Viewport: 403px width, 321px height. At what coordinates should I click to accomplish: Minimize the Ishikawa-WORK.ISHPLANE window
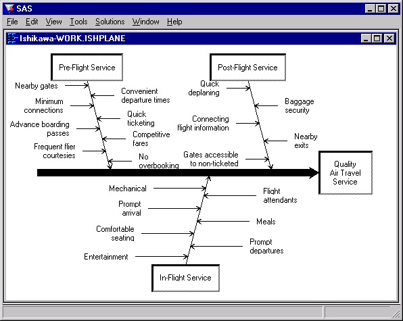(x=366, y=39)
